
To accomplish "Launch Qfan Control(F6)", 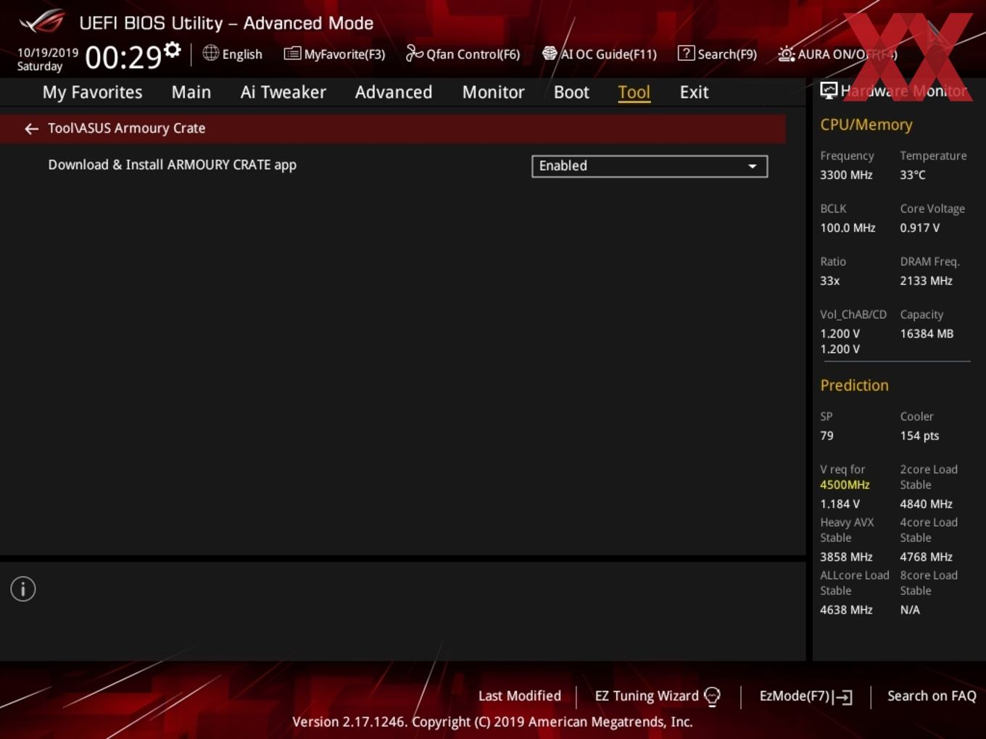I will (463, 54).
